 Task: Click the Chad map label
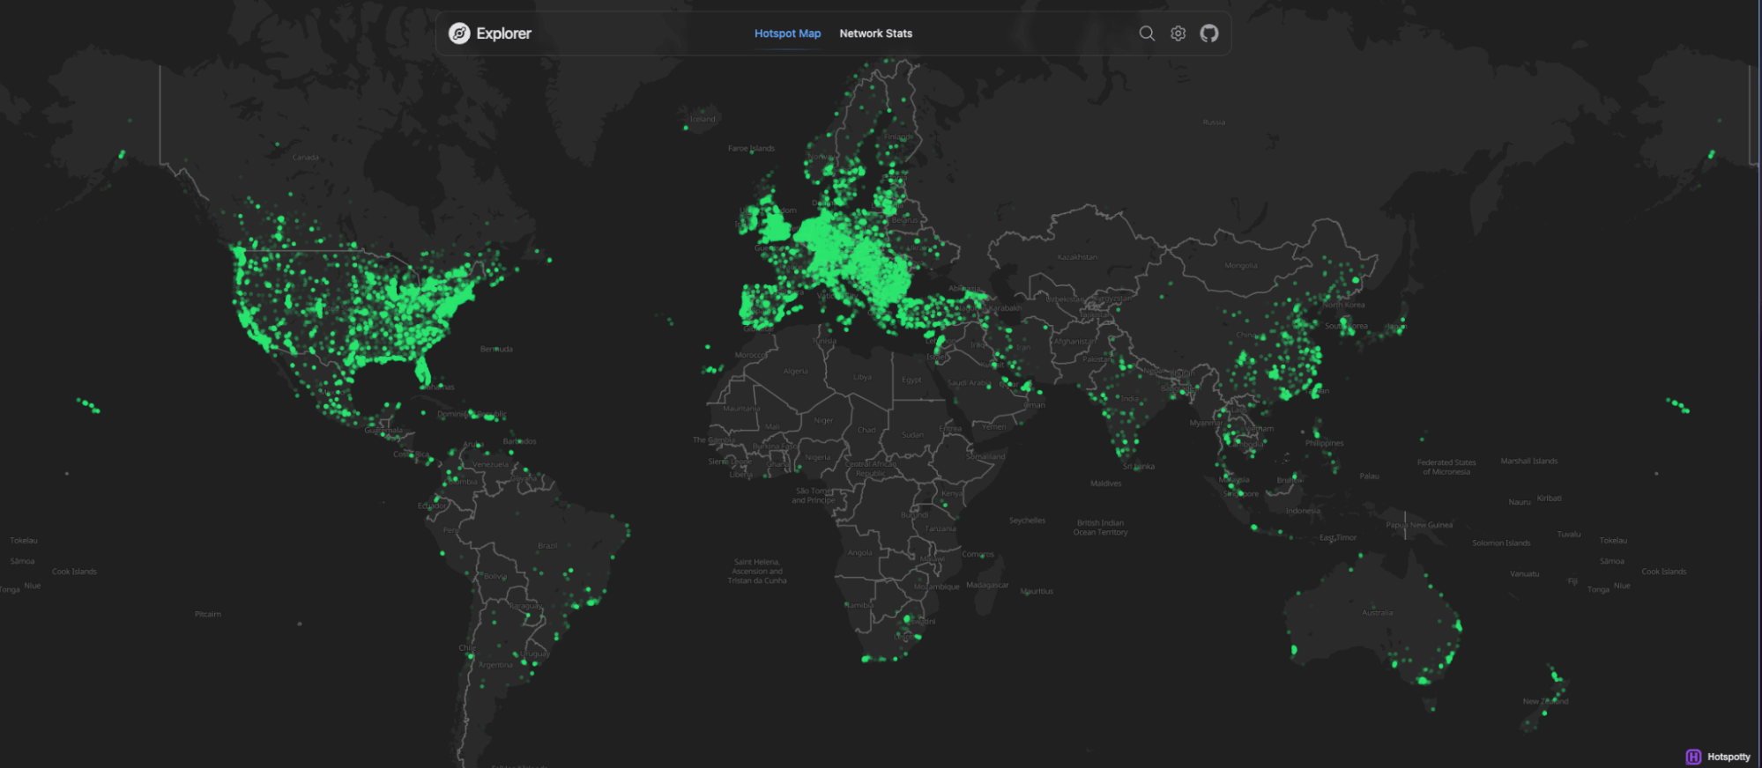coord(866,430)
